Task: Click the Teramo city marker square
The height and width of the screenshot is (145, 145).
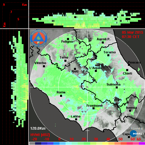Action: pyautogui.click(x=108, y=55)
